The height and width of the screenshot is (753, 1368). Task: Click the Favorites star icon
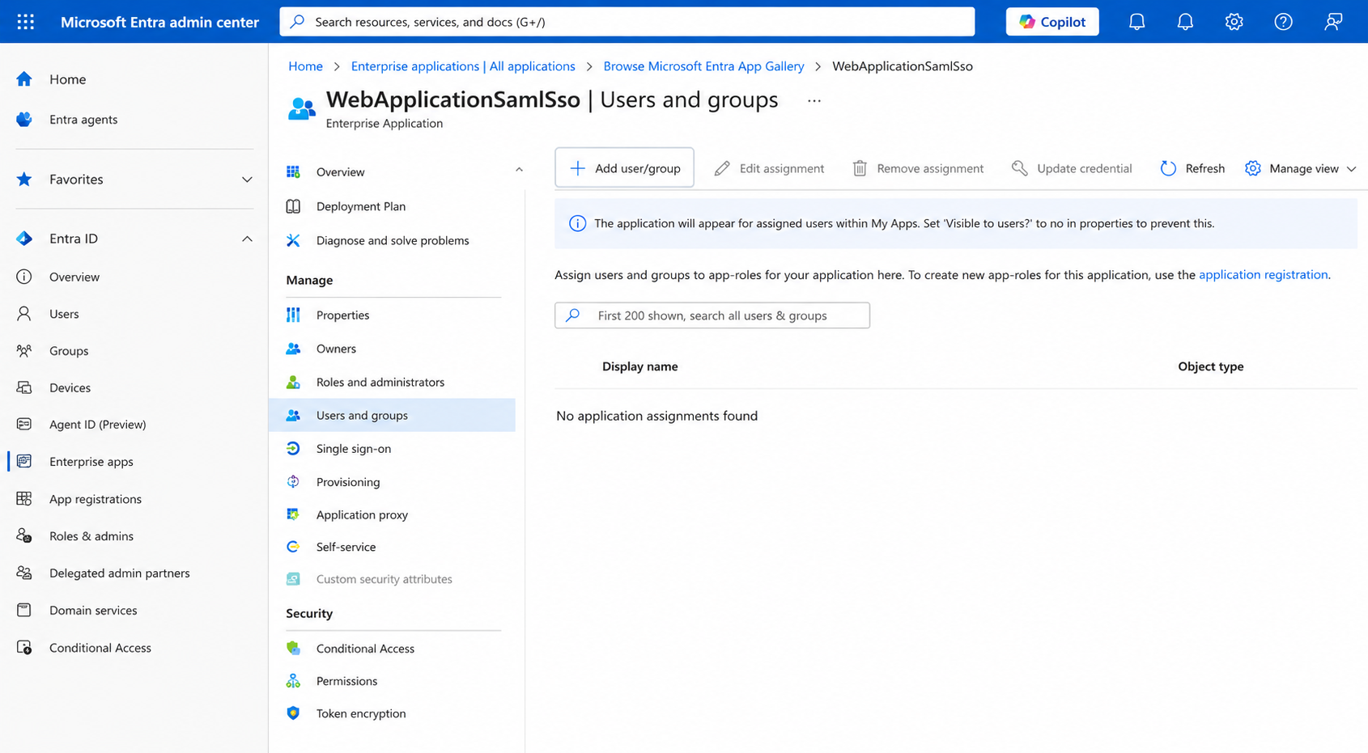pyautogui.click(x=24, y=180)
